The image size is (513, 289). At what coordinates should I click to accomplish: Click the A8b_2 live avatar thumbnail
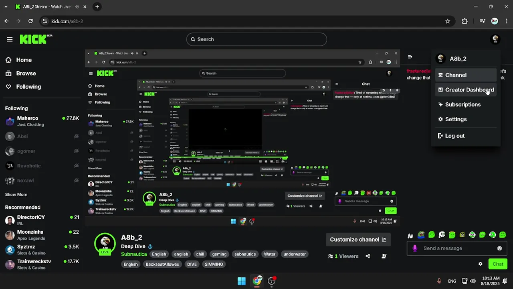tap(105, 244)
